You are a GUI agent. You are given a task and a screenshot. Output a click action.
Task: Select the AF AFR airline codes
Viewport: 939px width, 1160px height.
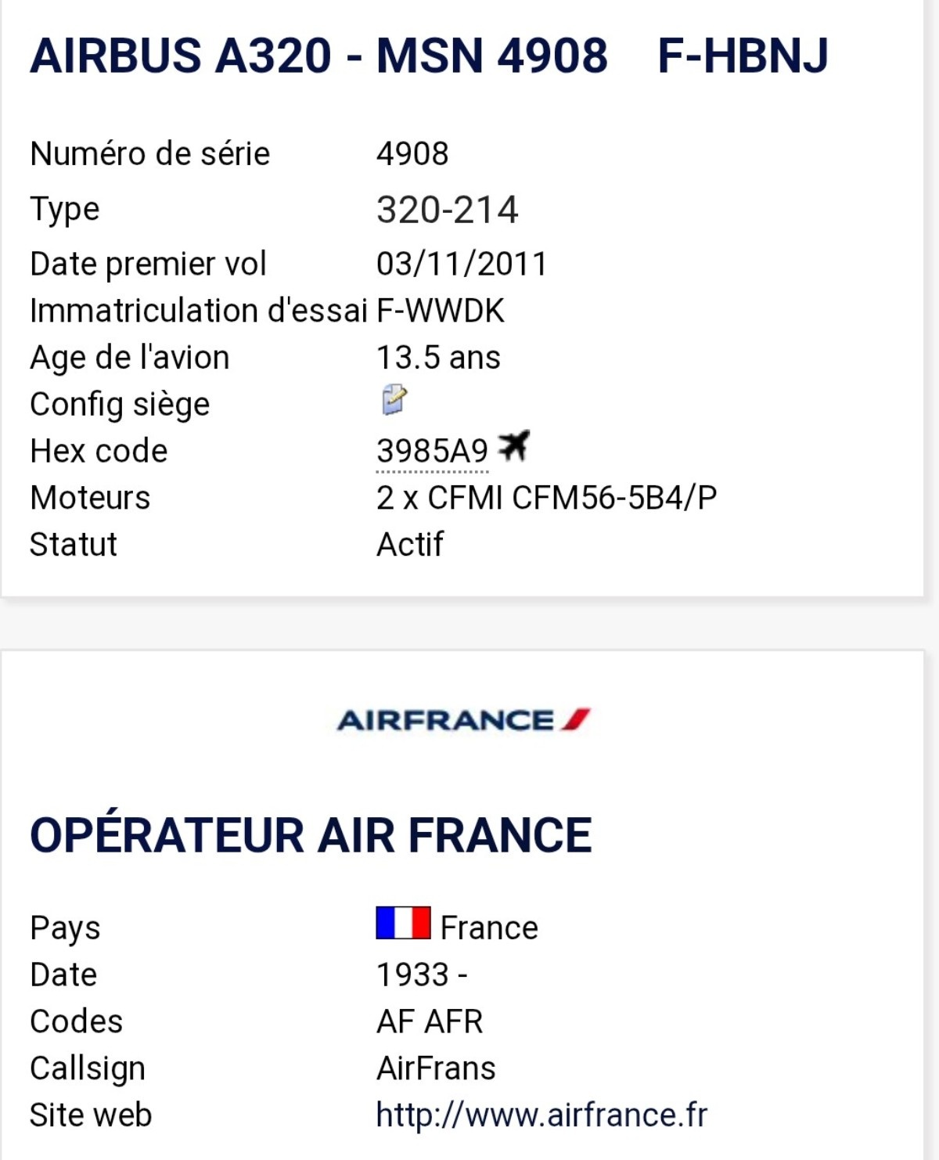pos(430,1021)
